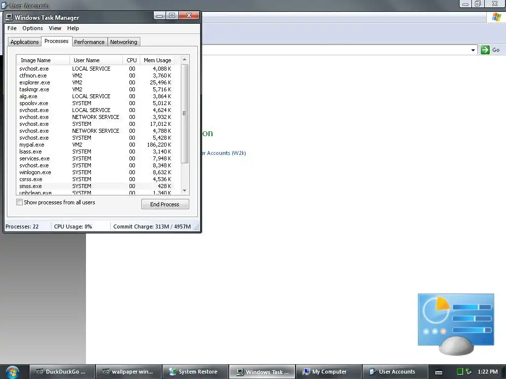Select svchost.exe using 8,348 K
This screenshot has height=379, width=506.
tap(95, 165)
